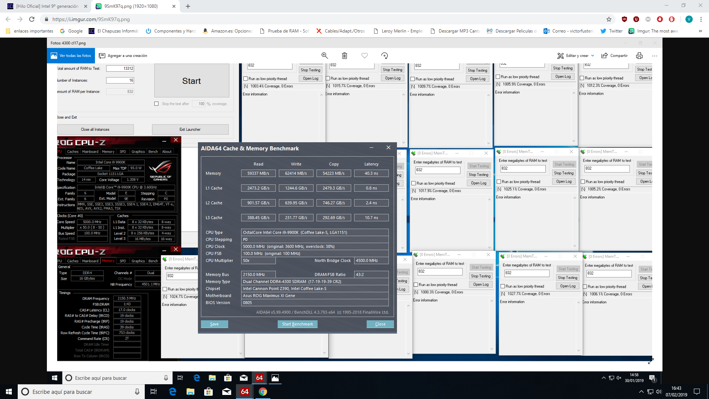Open Microsoft Edge from the taskbar

click(172, 392)
